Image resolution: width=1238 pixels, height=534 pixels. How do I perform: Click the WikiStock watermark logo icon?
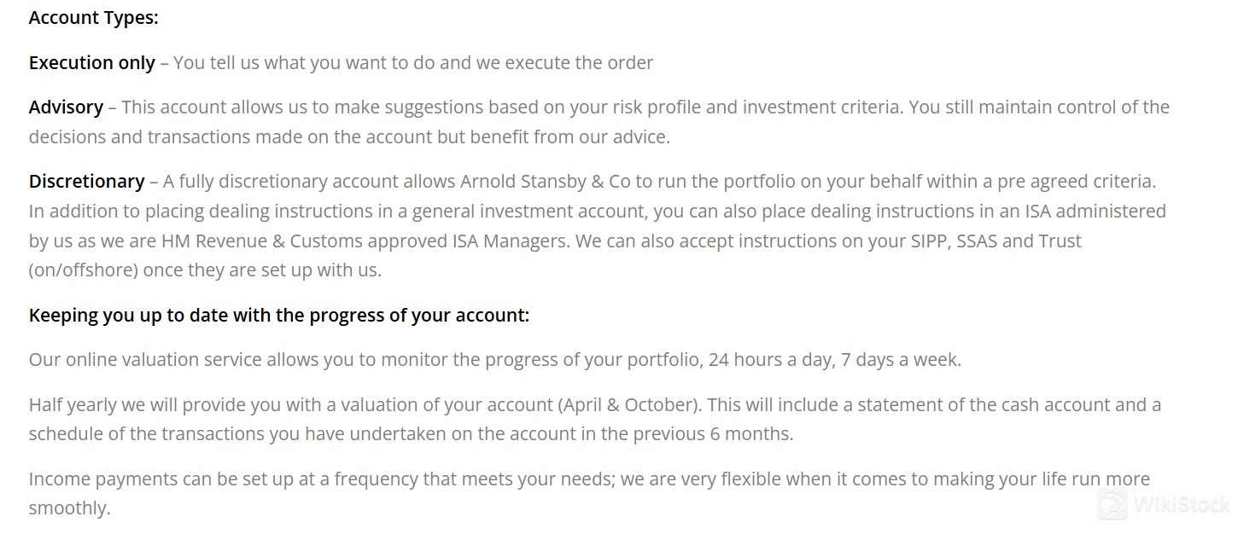pyautogui.click(x=1112, y=503)
